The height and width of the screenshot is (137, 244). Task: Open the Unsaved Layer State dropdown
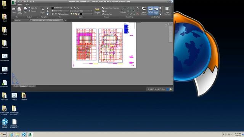click(x=81, y=11)
